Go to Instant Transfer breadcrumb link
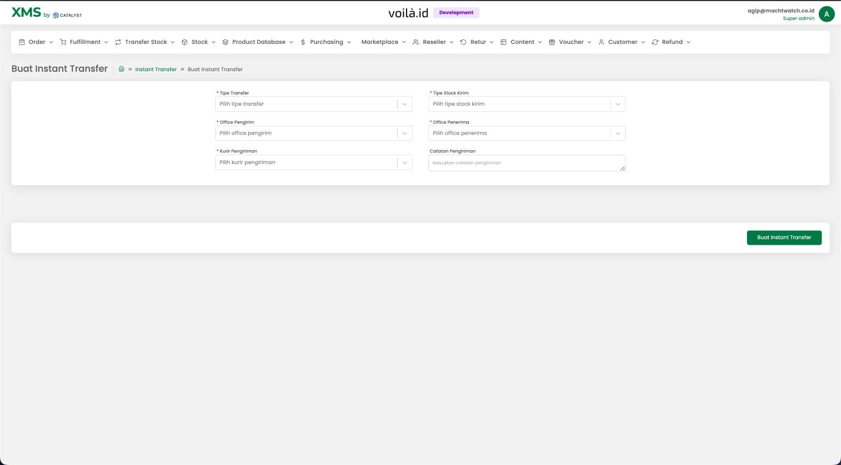 pyautogui.click(x=156, y=70)
